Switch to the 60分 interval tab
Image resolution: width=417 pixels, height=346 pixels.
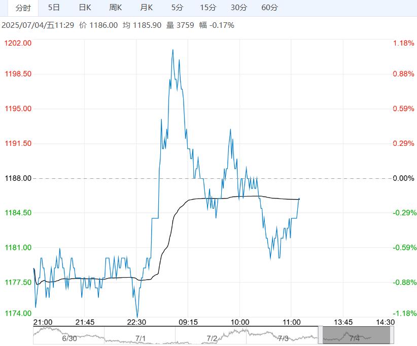tap(270, 8)
